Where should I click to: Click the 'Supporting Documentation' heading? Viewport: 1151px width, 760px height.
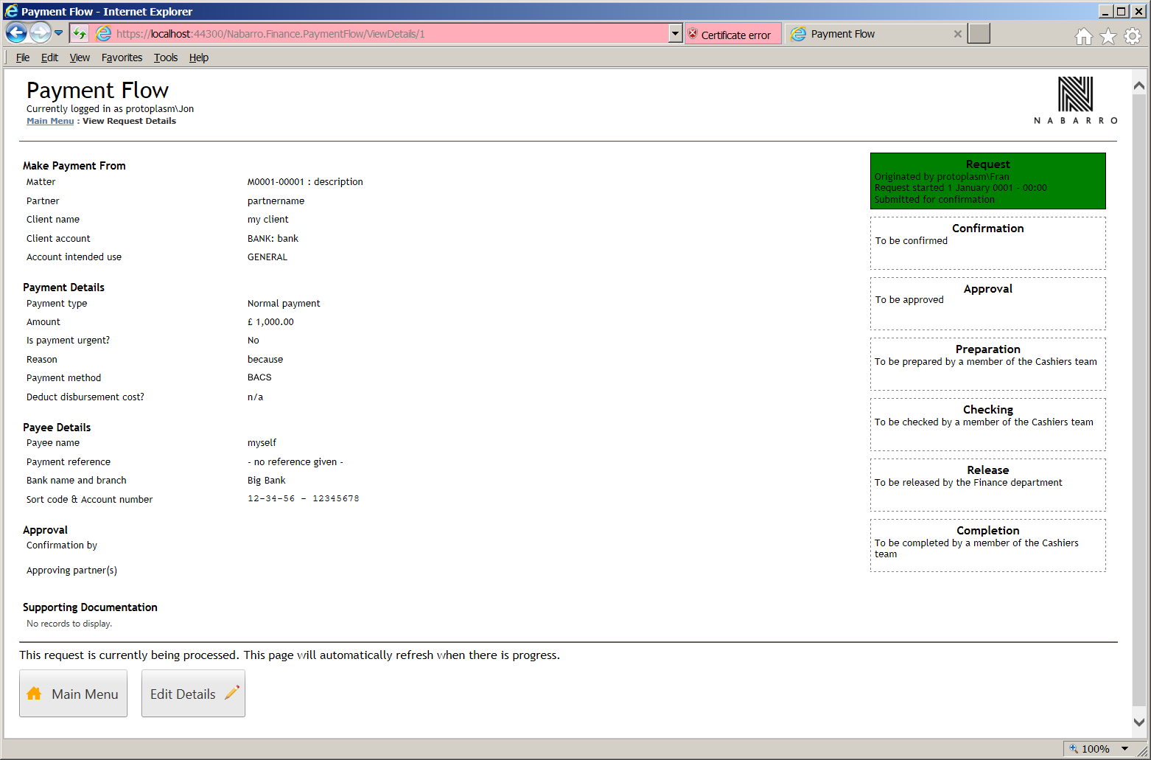90,607
